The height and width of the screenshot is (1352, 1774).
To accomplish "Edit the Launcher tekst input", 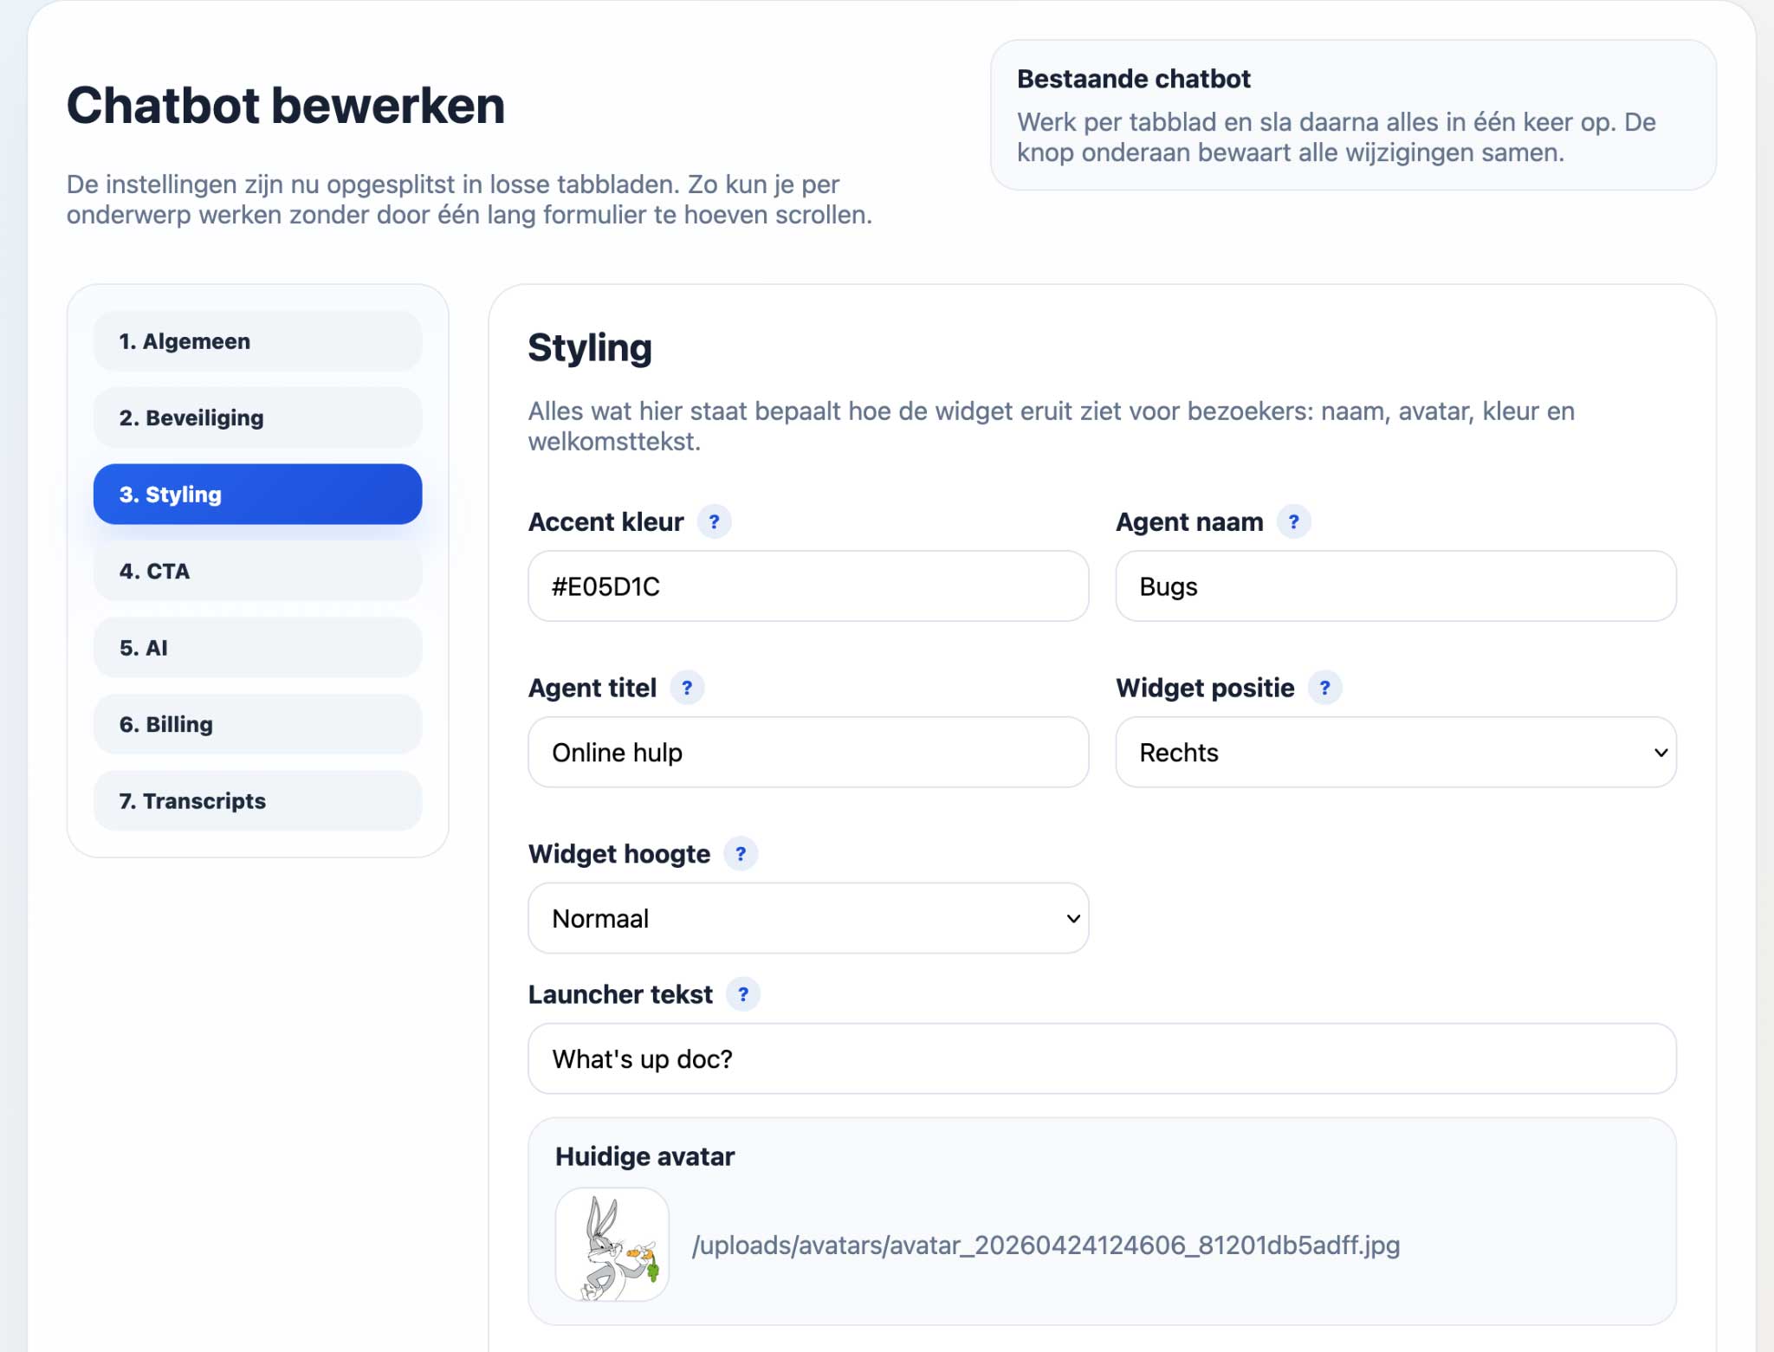I will click(1102, 1059).
